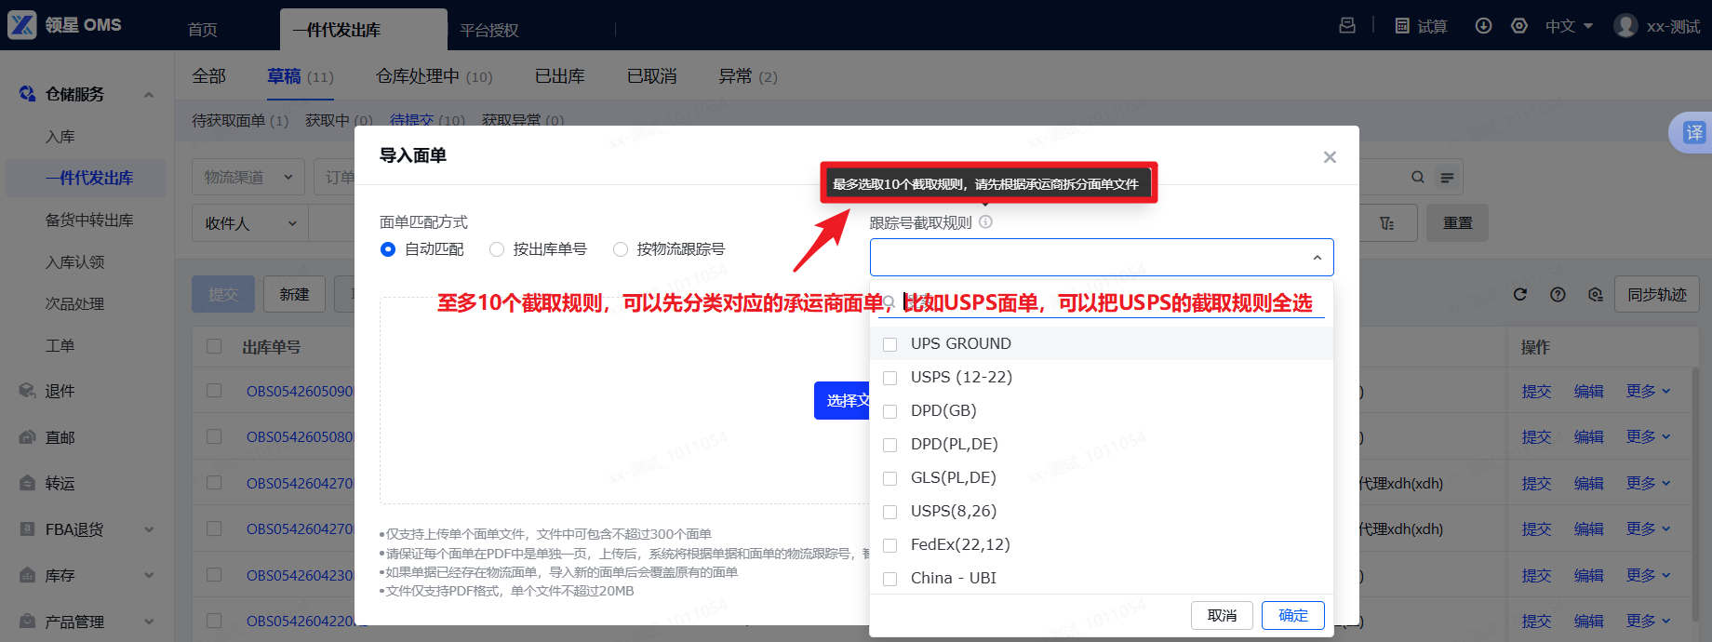The width and height of the screenshot is (1712, 642).
Task: Select the 自动匹配 radio option
Action: point(388,249)
